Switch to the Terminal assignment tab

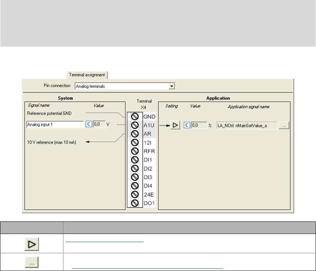point(87,75)
